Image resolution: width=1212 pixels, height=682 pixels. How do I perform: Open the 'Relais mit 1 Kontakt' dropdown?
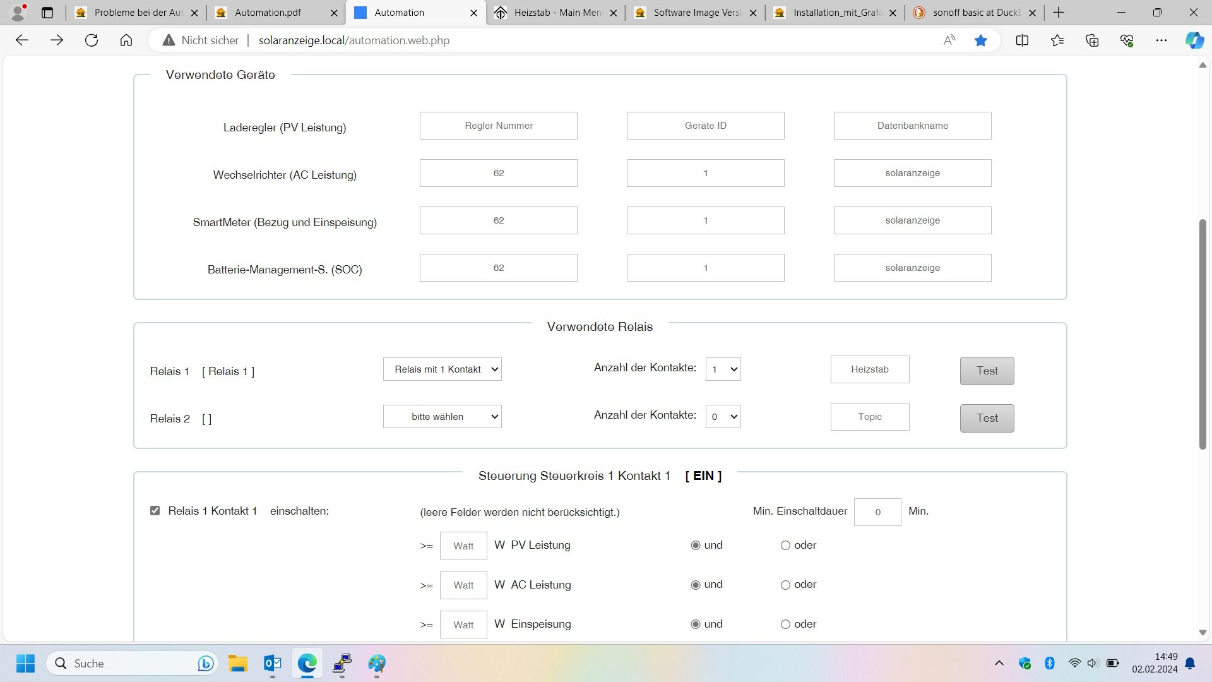coord(442,369)
